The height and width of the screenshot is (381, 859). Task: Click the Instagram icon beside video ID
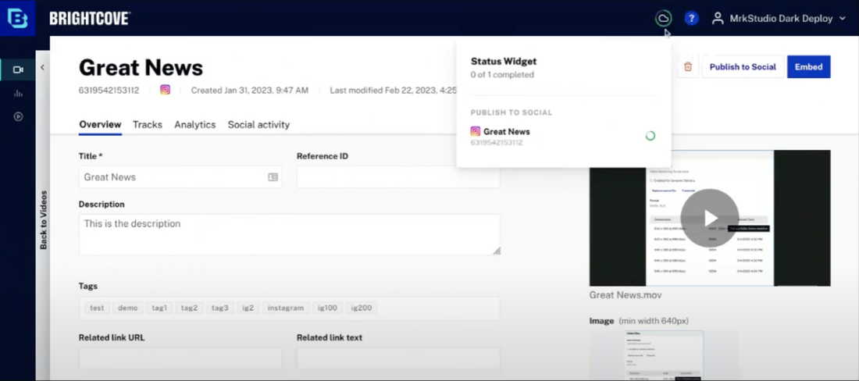coord(165,90)
